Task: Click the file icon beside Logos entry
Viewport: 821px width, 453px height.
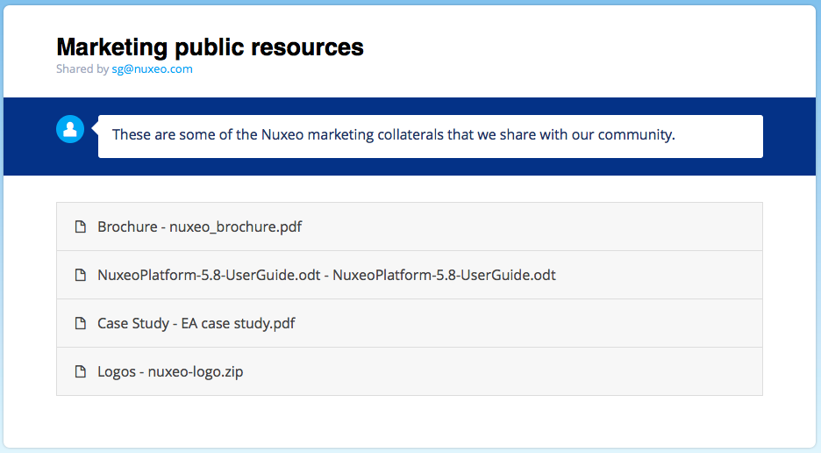Action: click(80, 371)
